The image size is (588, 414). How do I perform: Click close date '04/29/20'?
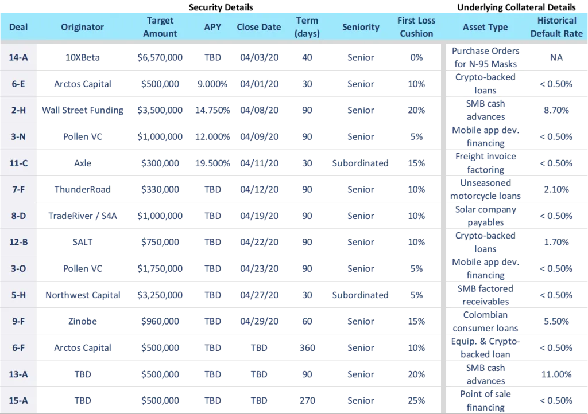tap(259, 321)
